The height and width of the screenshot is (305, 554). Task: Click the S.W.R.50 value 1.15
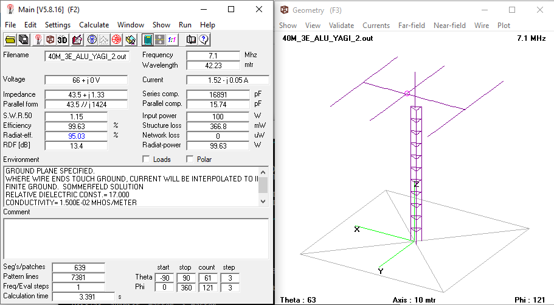point(76,117)
